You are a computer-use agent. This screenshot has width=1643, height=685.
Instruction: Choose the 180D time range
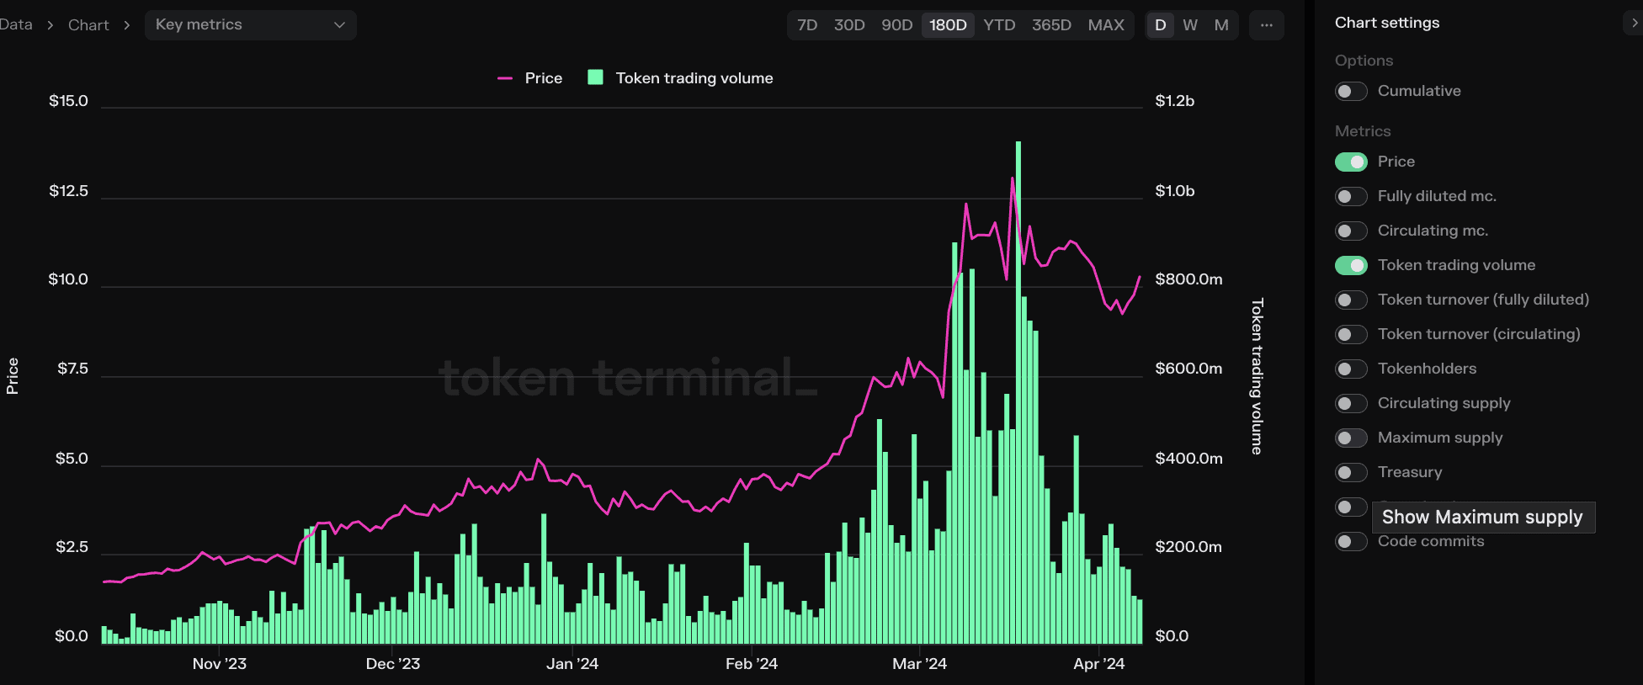coord(948,25)
